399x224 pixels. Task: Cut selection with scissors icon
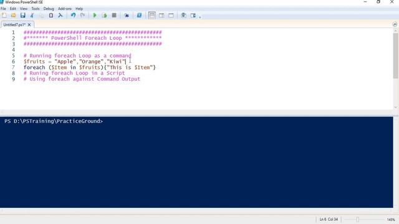coord(32,16)
